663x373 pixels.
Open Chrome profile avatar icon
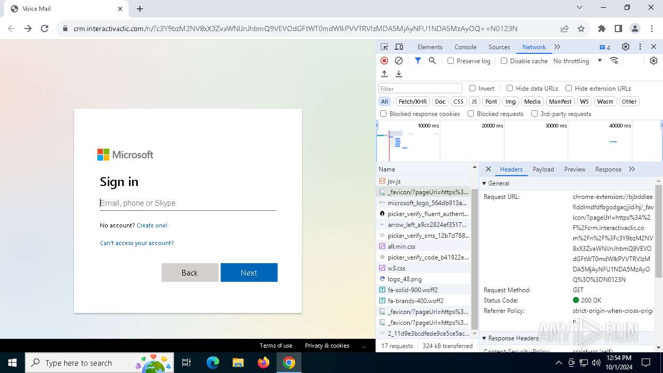tap(635, 28)
